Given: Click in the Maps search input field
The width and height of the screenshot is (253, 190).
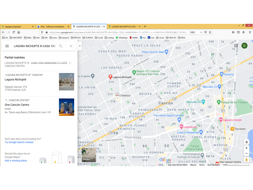Looking at the screenshot, I should pos(35,46).
